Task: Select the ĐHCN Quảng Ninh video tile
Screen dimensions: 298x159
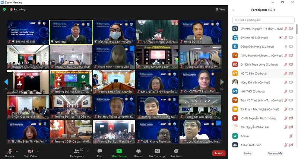Action: pyautogui.click(x=28, y=107)
